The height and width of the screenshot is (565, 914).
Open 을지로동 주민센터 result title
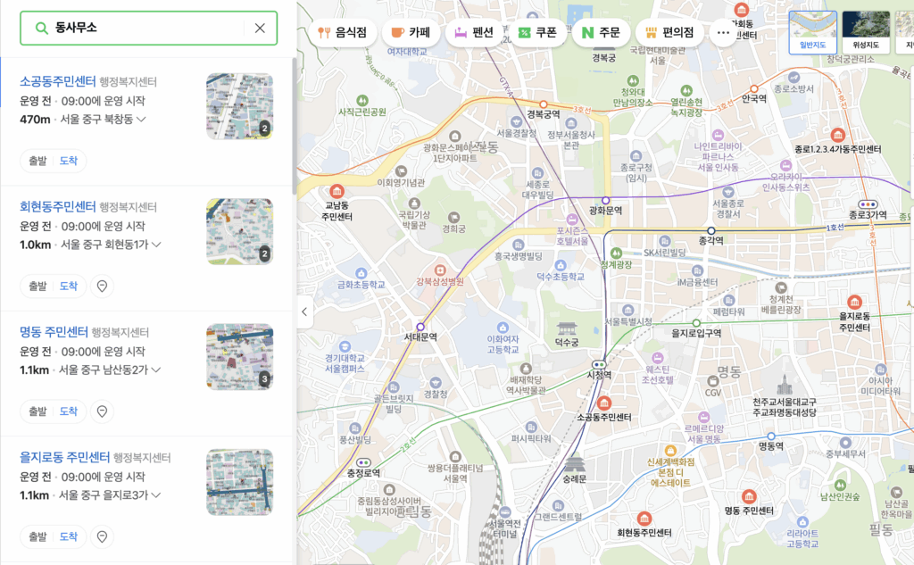(64, 457)
